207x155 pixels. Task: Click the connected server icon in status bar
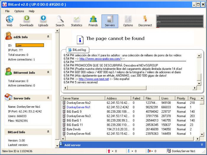(x=169, y=151)
